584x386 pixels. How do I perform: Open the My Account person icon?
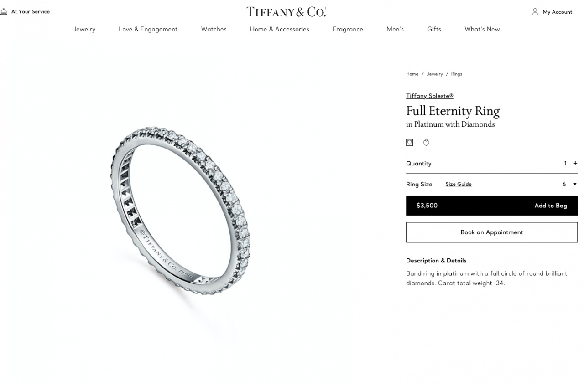tap(535, 12)
